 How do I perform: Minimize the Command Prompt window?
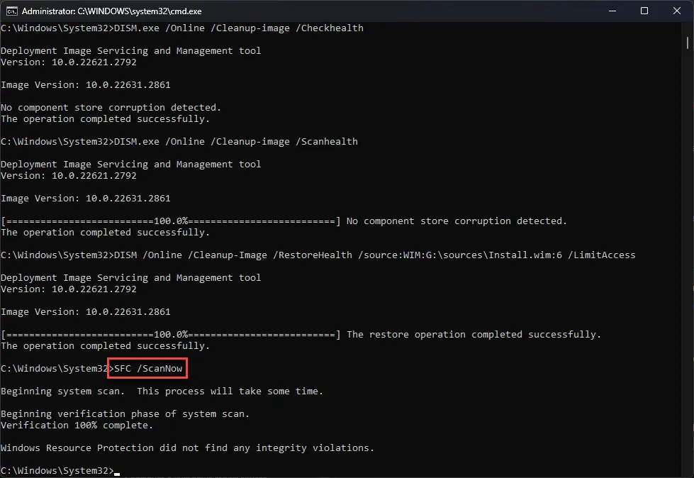click(612, 11)
